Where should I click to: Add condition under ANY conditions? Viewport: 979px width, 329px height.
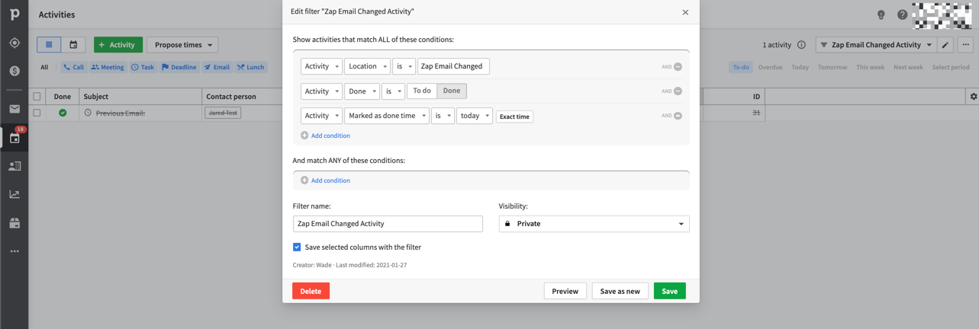325,180
